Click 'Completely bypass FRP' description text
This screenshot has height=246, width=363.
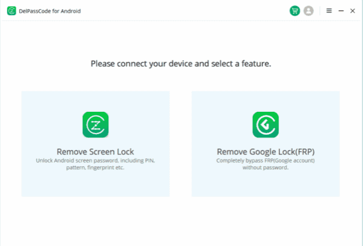click(266, 164)
